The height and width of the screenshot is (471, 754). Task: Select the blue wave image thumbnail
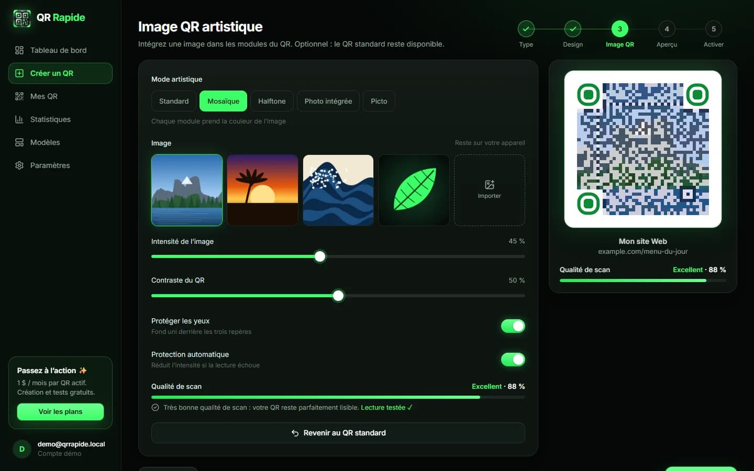[338, 190]
